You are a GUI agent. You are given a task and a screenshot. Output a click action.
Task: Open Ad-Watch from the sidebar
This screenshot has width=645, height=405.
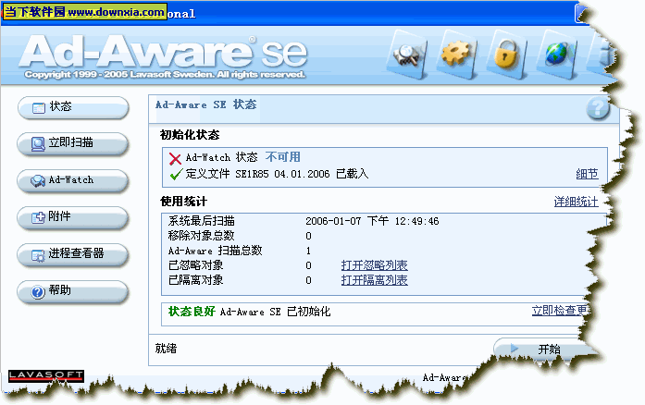click(73, 180)
